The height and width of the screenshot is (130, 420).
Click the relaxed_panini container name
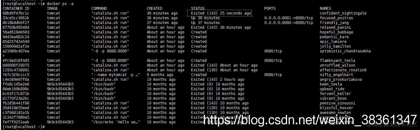(335, 27)
